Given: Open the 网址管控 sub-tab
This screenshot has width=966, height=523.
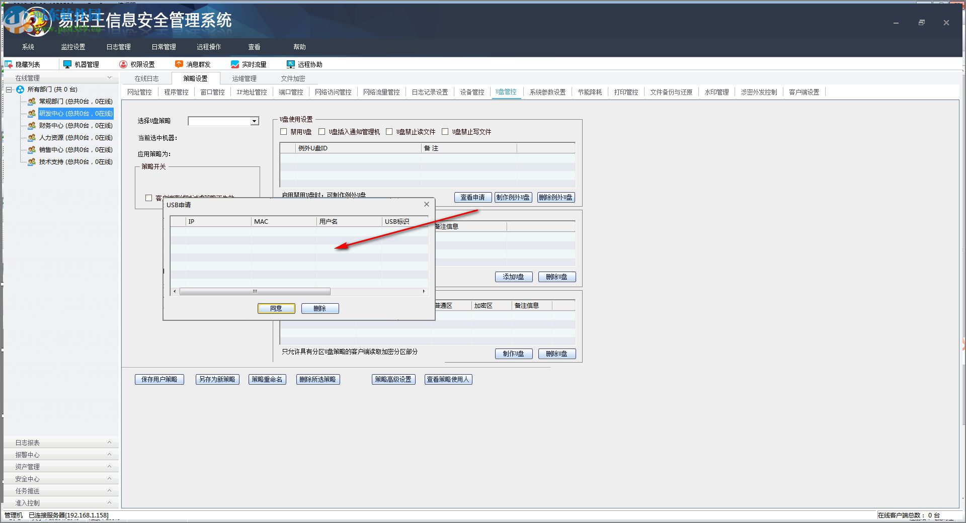Looking at the screenshot, I should coord(139,92).
